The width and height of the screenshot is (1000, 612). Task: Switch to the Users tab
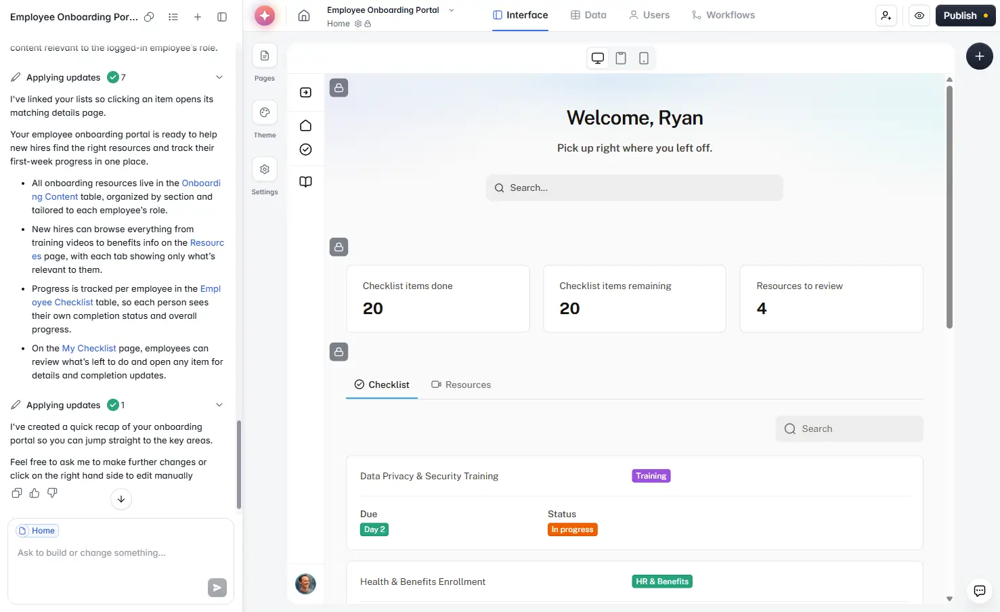click(x=649, y=15)
